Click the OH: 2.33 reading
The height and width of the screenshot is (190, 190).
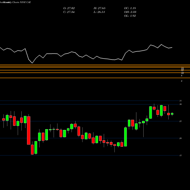click(x=130, y=12)
